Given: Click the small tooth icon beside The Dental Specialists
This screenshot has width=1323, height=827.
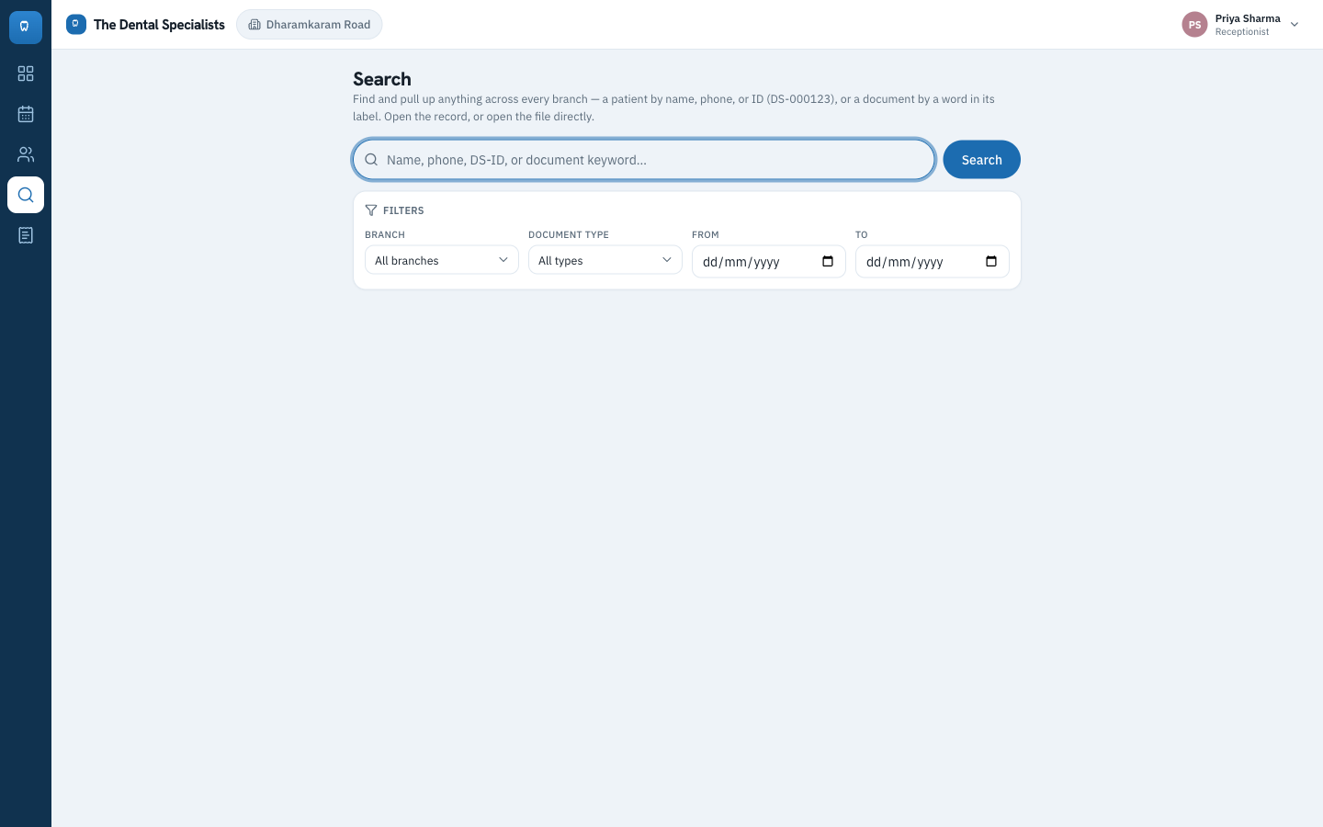Looking at the screenshot, I should [76, 24].
